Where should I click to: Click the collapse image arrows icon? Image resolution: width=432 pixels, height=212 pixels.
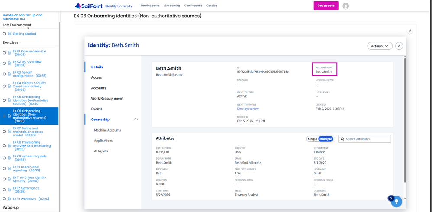[x=410, y=31]
